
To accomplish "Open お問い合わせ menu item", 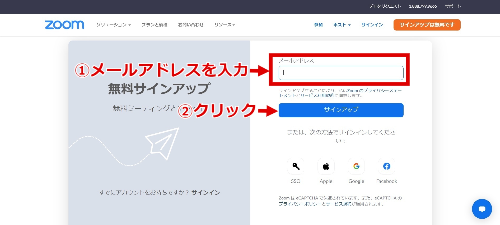I will click(191, 25).
